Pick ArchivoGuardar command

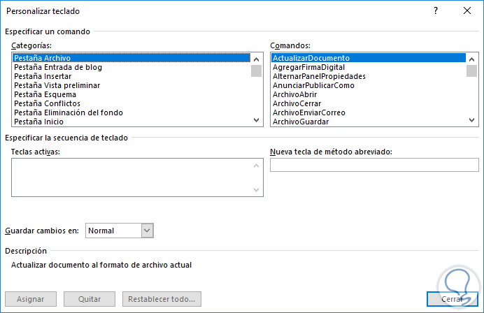pos(301,122)
